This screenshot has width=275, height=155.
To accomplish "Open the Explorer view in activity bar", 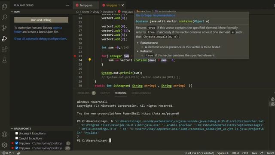I will coord(4,7).
